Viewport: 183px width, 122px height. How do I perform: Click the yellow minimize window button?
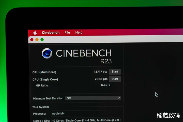[x=37, y=40]
